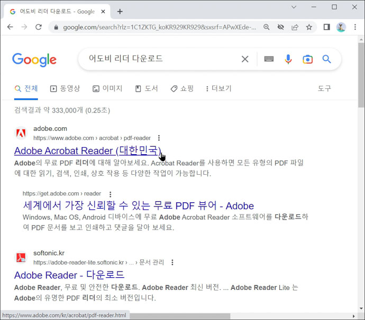Click the www.adobe.com acrobat pdf-reader URL
The height and width of the screenshot is (320, 365).
(92, 138)
